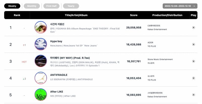Switch to the First Half chart tab
The height and width of the screenshot is (104, 202).
pyautogui.click(x=51, y=6)
